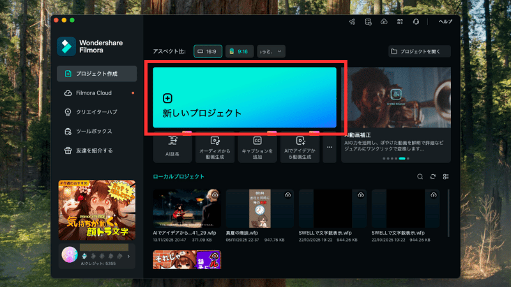Select the 16:9 aspect ratio
511x287 pixels.
pyautogui.click(x=208, y=52)
